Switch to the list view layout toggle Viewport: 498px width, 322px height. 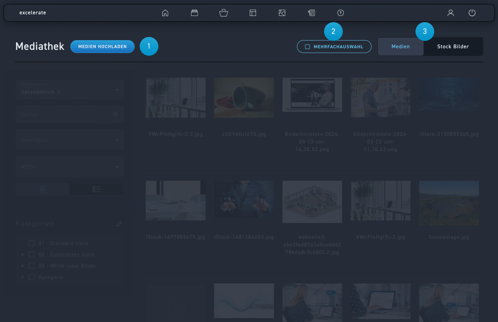click(x=96, y=189)
